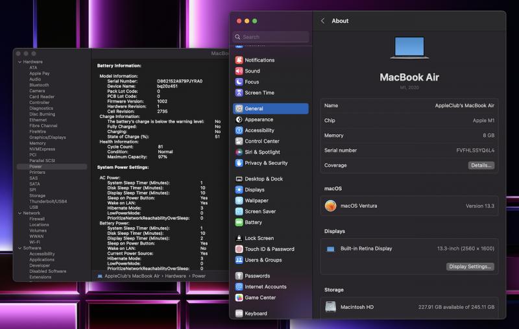This screenshot has width=519, height=329.
Task: Click Hardware in the path bar
Action: 175,276
